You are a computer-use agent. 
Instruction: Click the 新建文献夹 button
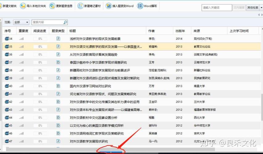point(8,6)
